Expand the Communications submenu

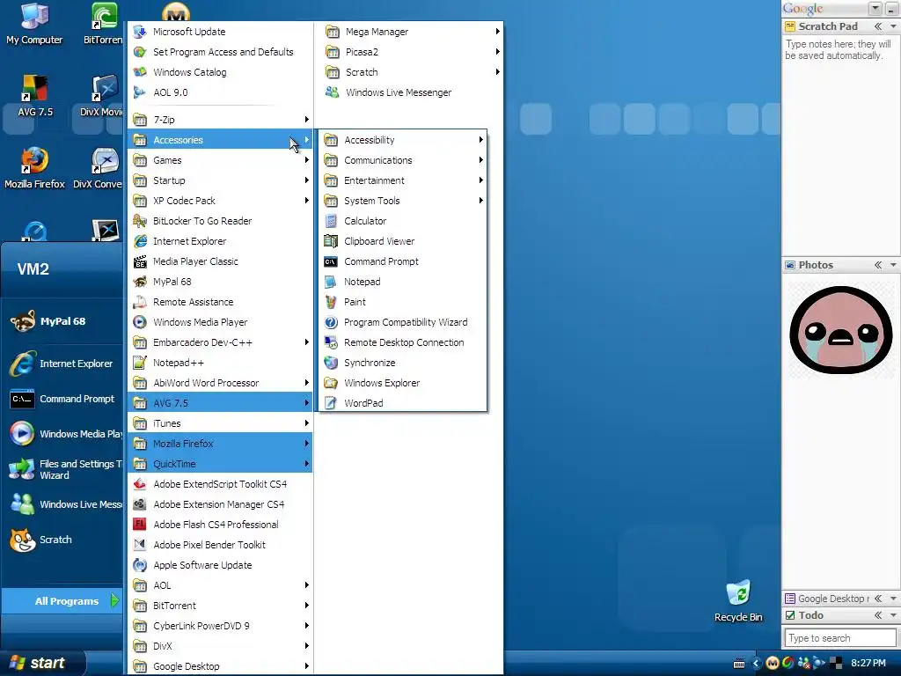point(402,160)
